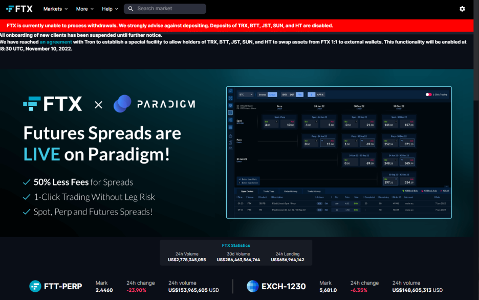
Task: Open the 'an agreement' link
Action: pos(56,42)
